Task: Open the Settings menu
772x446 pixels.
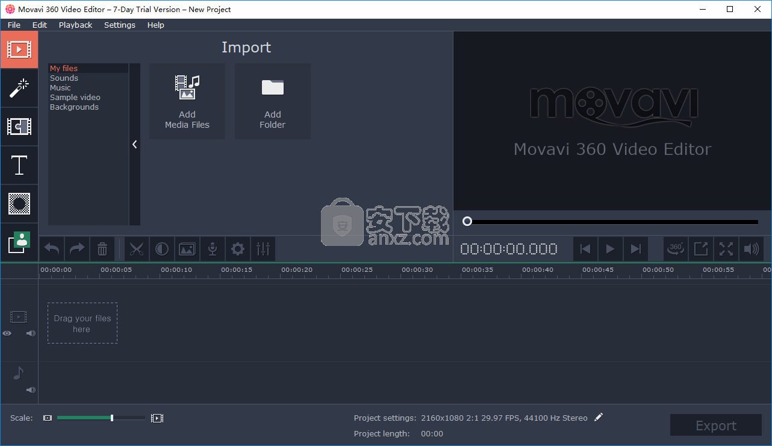Action: tap(120, 25)
